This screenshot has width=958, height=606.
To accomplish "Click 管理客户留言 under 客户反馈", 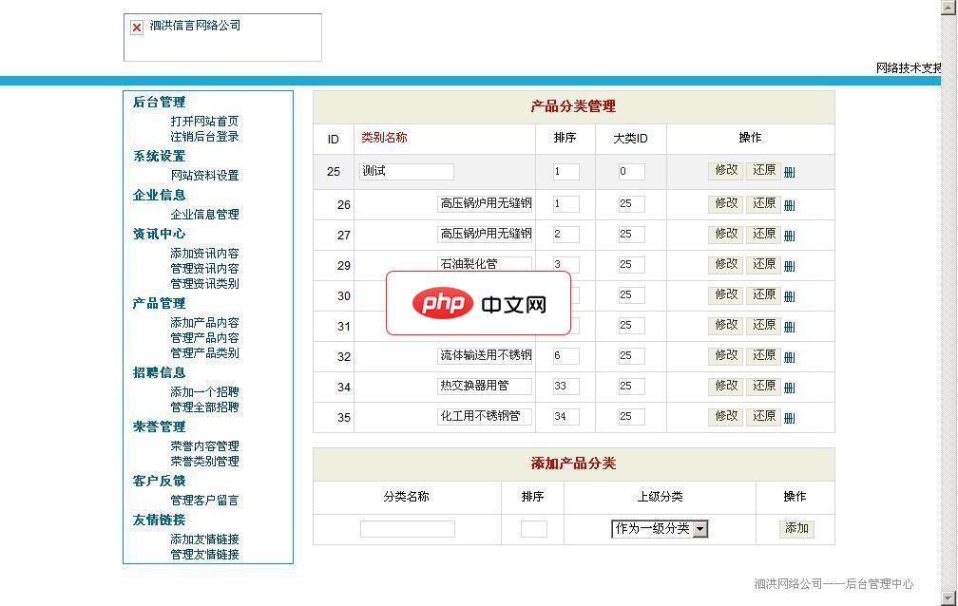I will pos(206,501).
